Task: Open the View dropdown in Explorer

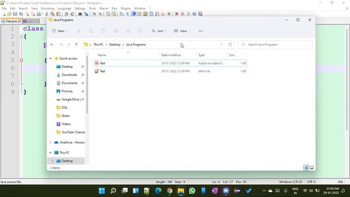Action: click(x=182, y=31)
